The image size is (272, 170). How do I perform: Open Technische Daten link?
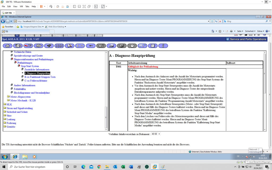coord(23,52)
